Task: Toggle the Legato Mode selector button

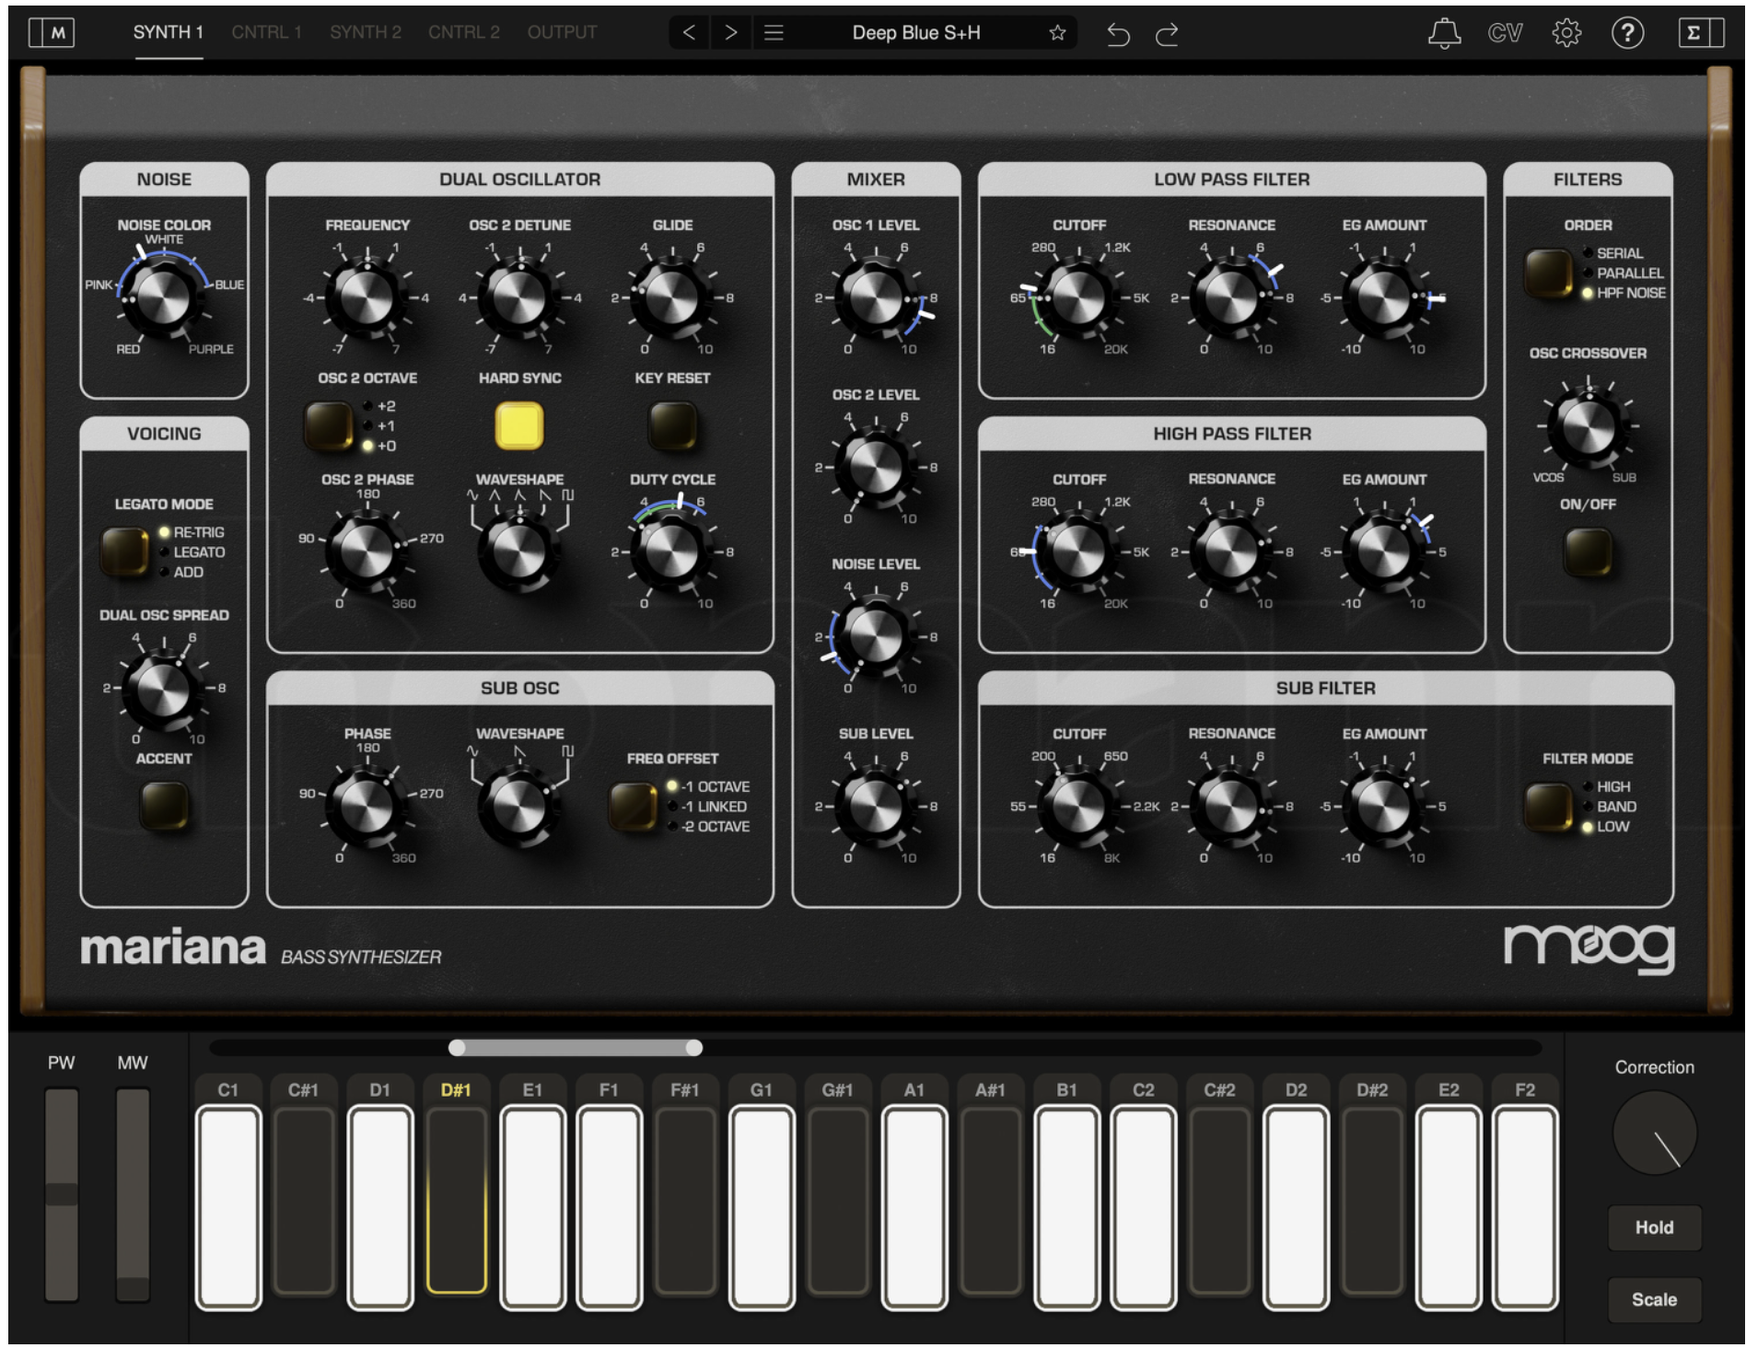Action: click(124, 552)
